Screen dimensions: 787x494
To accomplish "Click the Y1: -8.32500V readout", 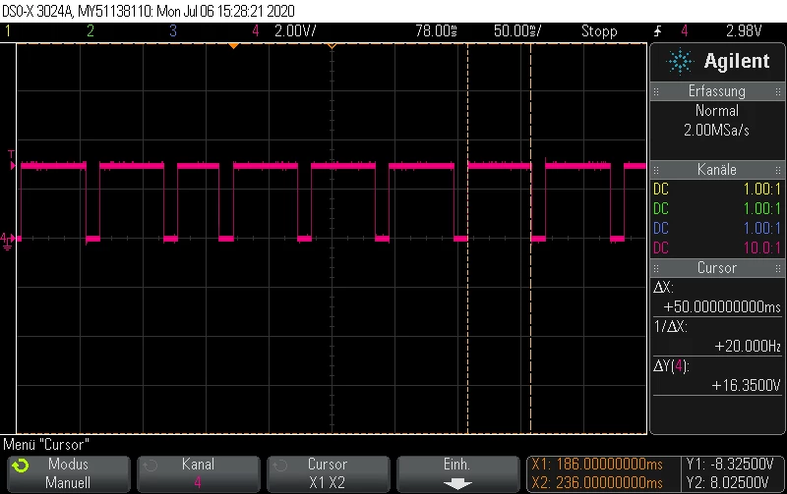I will tap(730, 464).
